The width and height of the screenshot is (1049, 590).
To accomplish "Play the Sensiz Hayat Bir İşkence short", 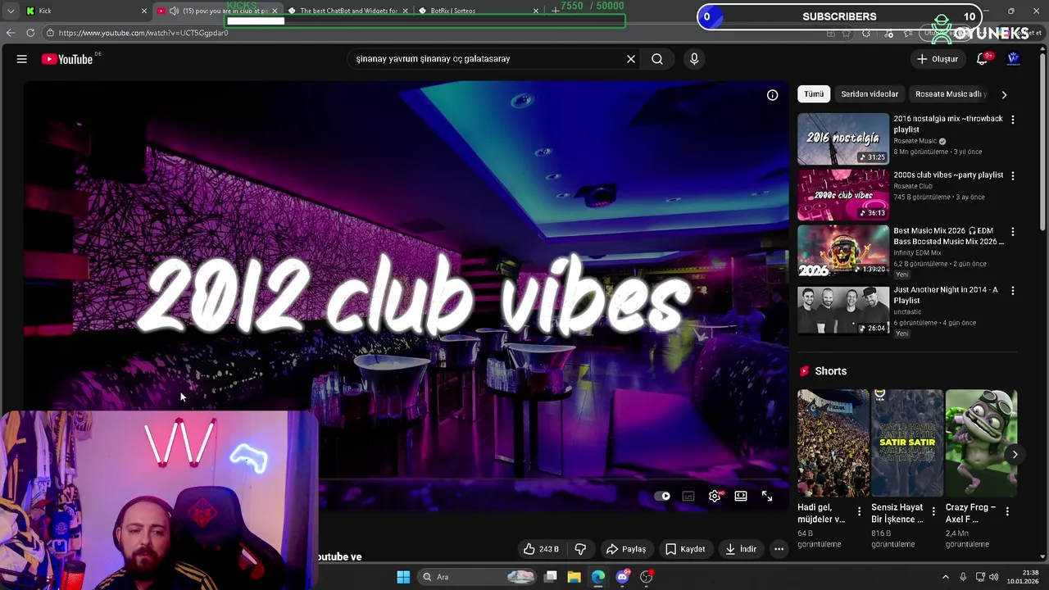I will (x=907, y=443).
